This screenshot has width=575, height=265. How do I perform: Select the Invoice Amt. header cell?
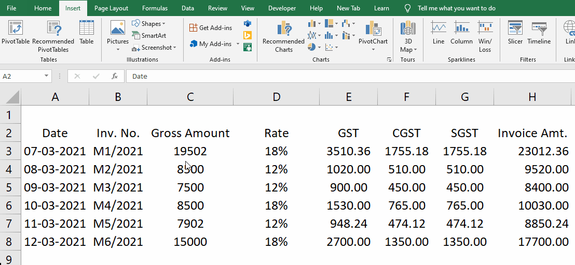532,133
